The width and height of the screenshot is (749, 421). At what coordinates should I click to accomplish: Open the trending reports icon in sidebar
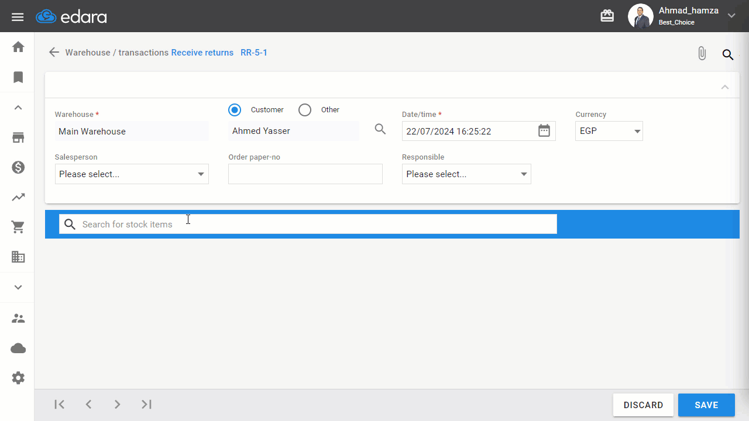pyautogui.click(x=18, y=197)
